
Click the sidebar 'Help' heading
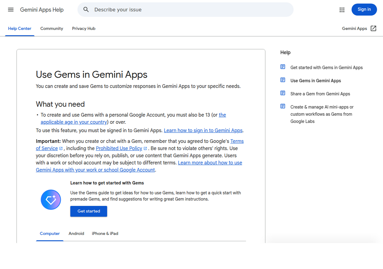[x=285, y=52]
